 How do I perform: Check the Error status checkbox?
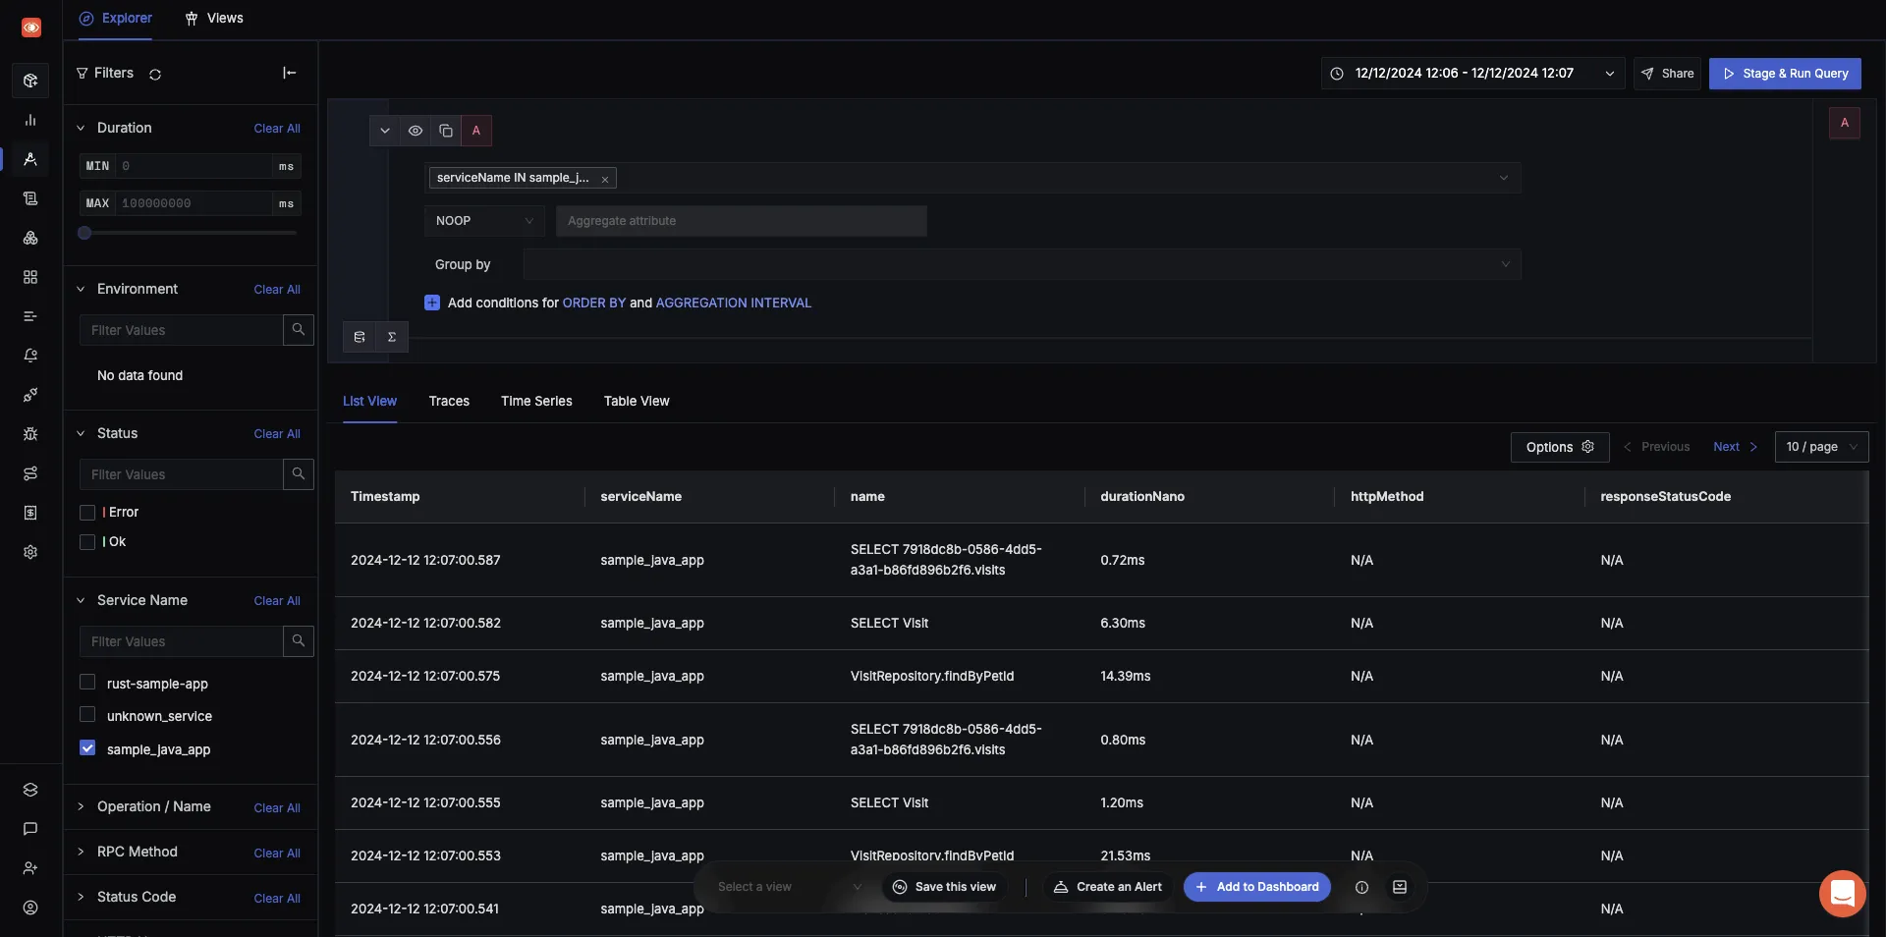87,513
